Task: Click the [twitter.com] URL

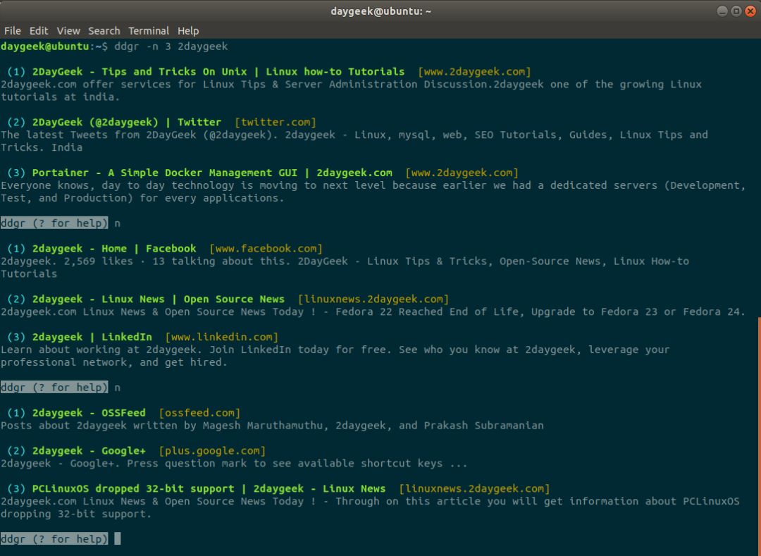Action: 276,122
